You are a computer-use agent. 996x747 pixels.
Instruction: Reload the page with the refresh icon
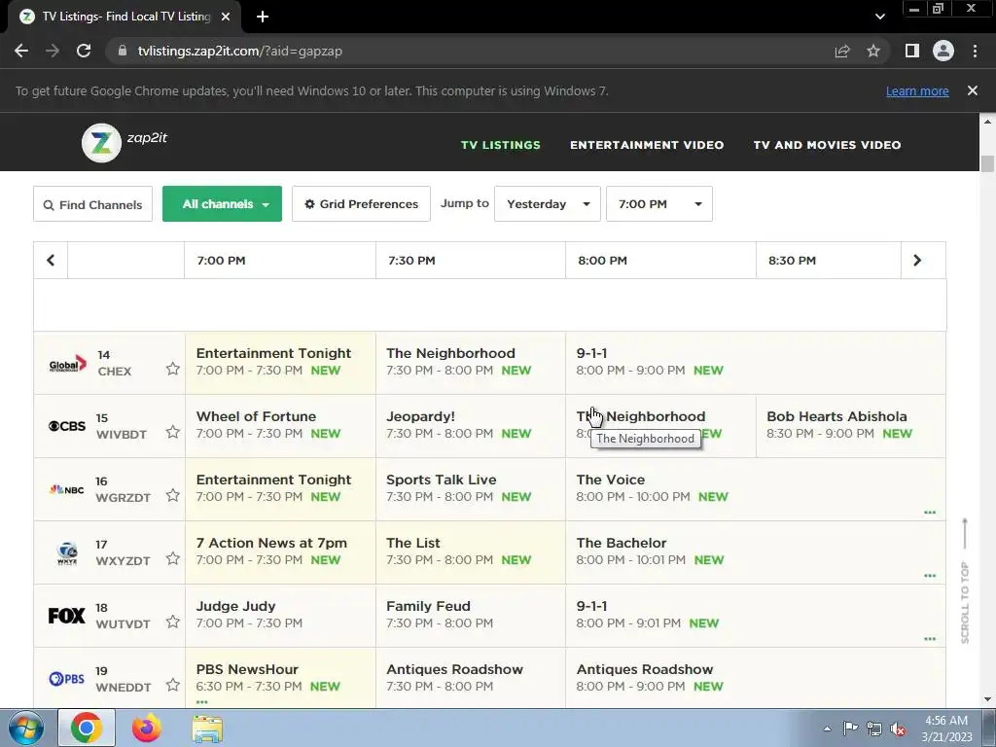click(84, 51)
